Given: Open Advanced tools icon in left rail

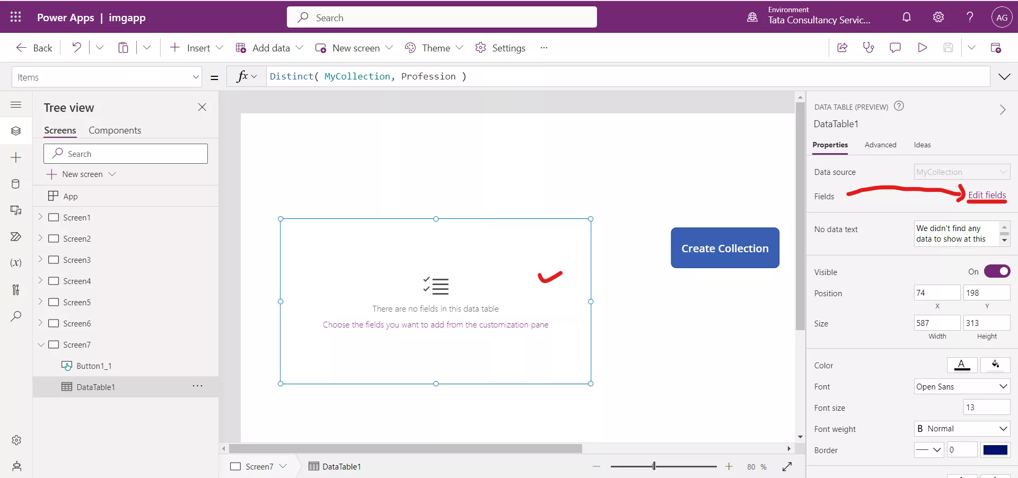Looking at the screenshot, I should pyautogui.click(x=16, y=289).
